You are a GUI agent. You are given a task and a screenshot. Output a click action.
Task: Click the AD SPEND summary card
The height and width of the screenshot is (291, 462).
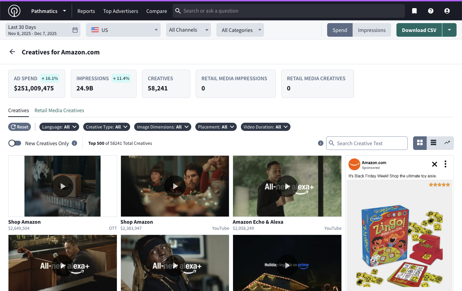37,84
